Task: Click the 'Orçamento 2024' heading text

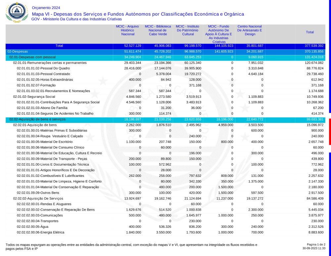Action: pos(46,8)
